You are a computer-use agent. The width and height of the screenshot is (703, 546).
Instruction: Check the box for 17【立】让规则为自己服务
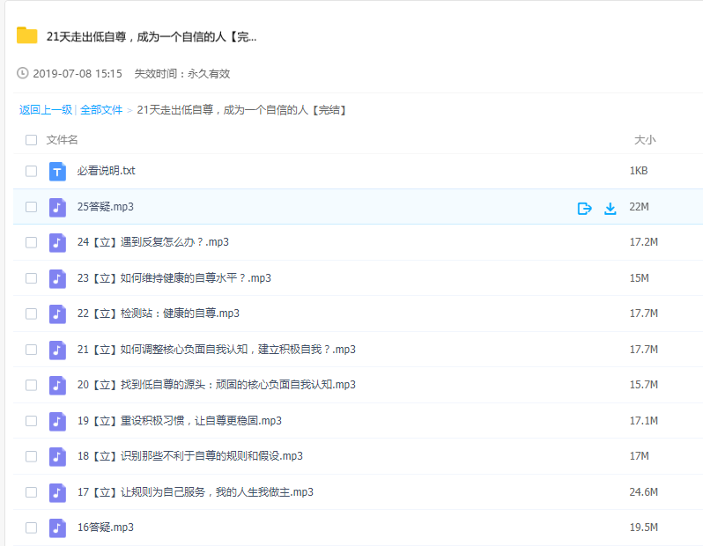tap(32, 491)
